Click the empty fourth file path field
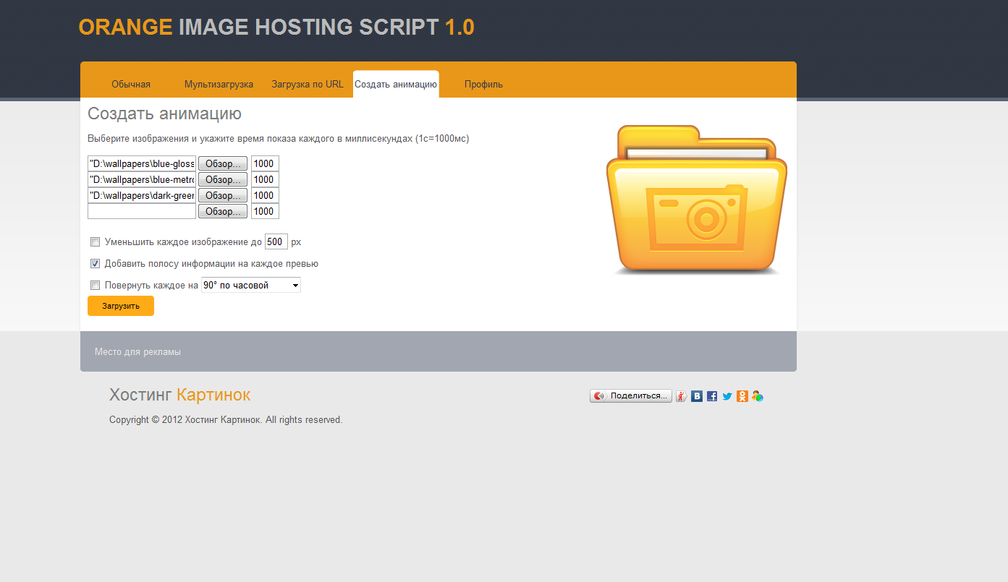The height and width of the screenshot is (582, 1008). [142, 211]
